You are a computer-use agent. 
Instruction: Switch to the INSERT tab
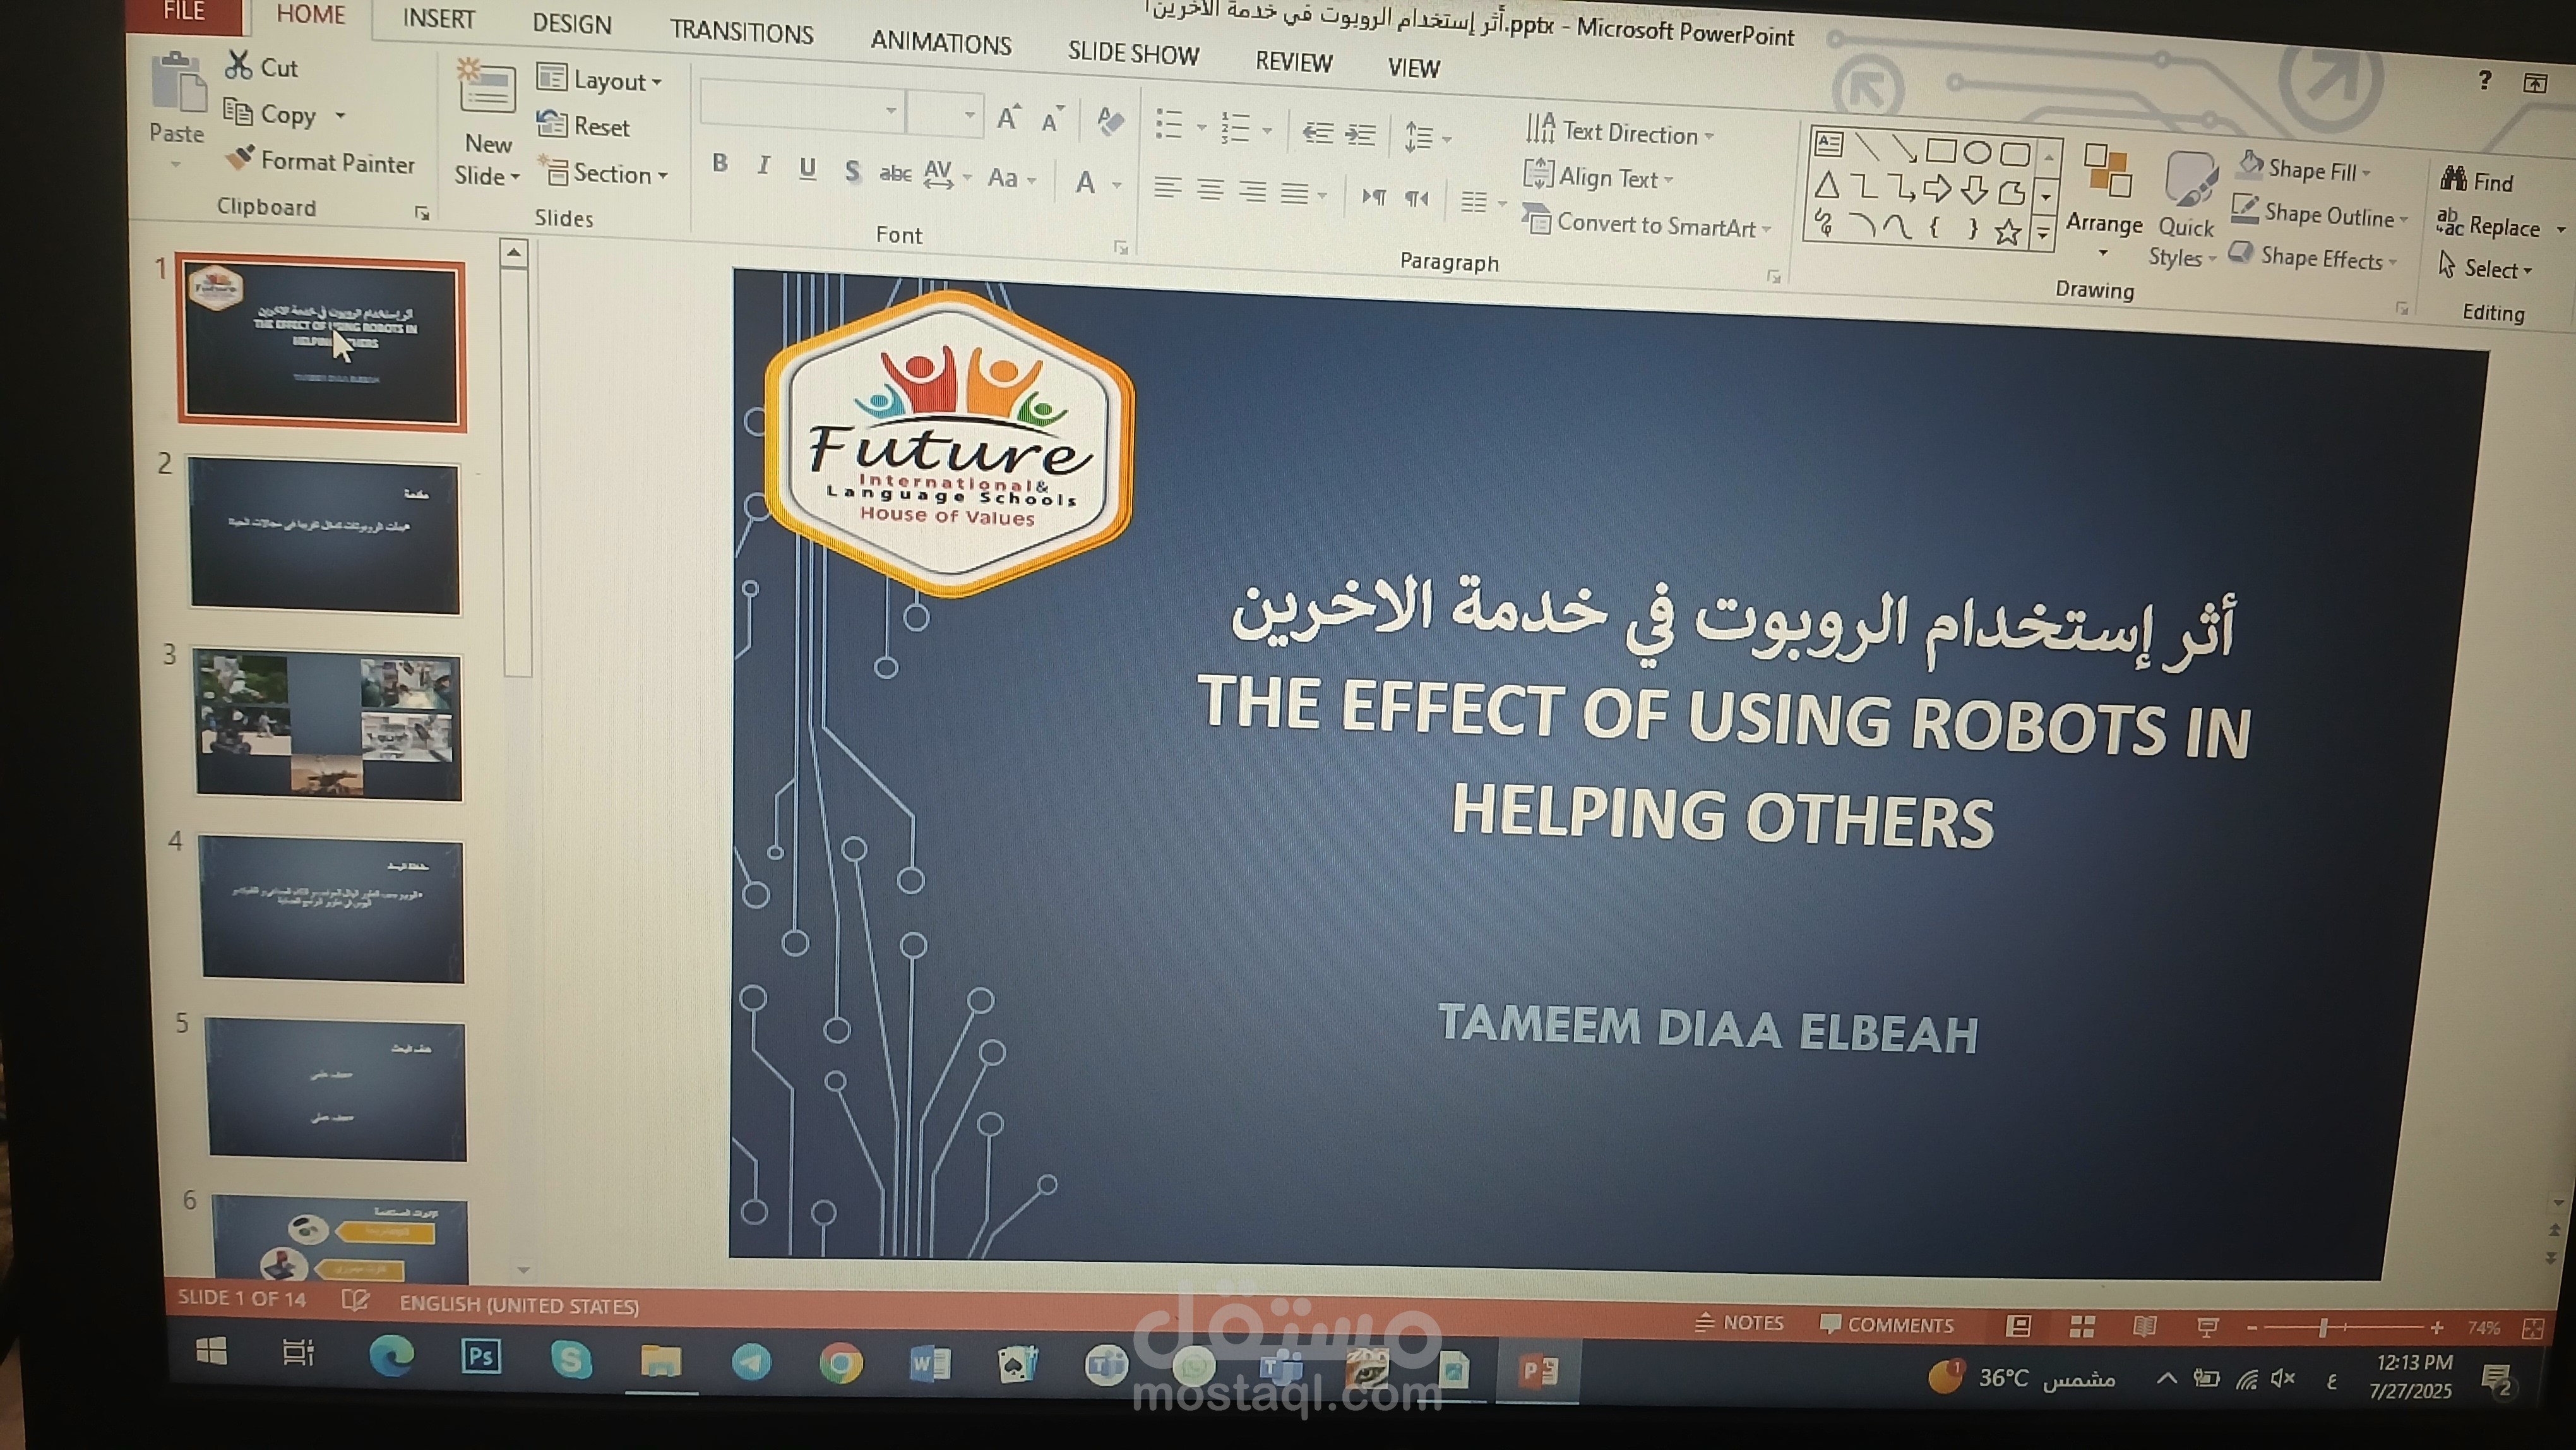(x=438, y=19)
